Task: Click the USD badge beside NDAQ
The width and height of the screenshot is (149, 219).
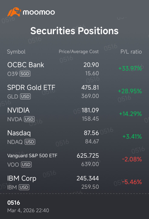Action: (30, 142)
